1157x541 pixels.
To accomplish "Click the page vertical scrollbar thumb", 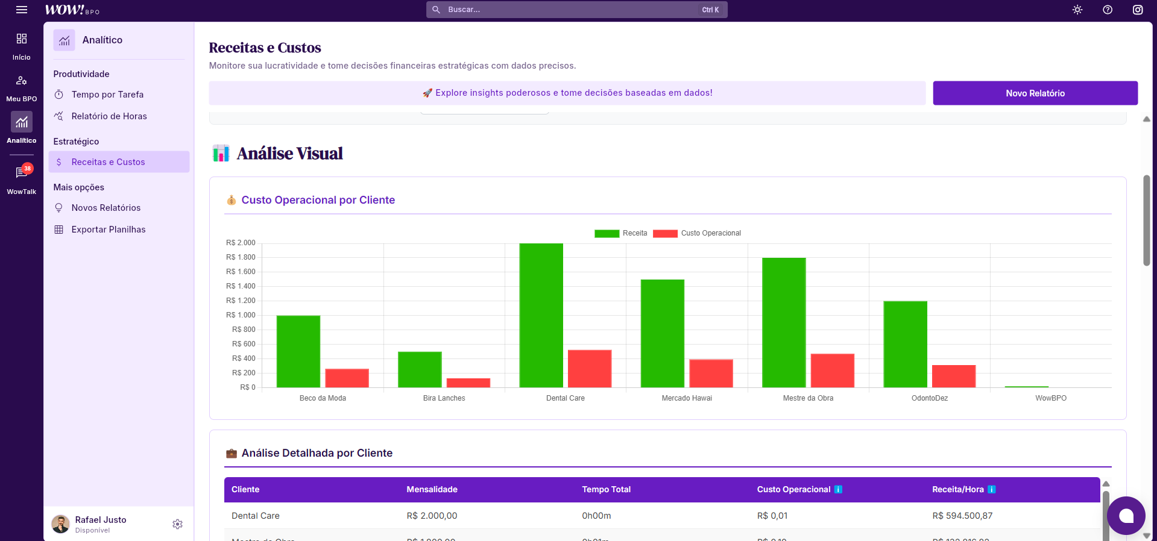I will click(x=1146, y=220).
